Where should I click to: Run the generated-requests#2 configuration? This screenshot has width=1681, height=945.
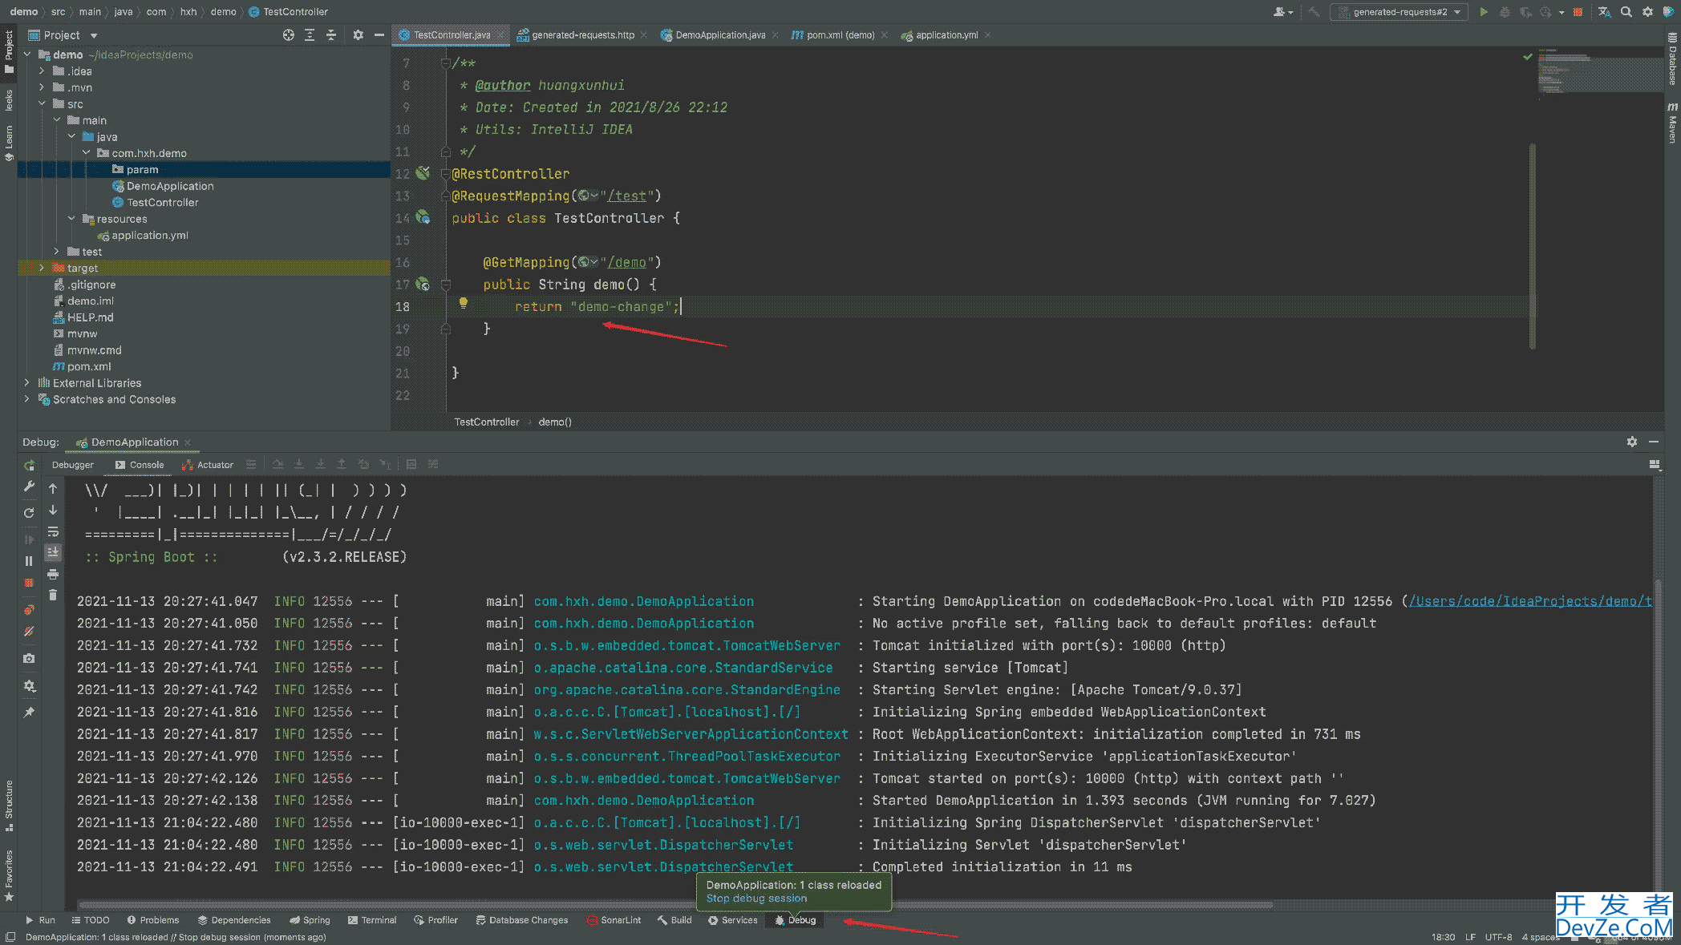coord(1484,12)
